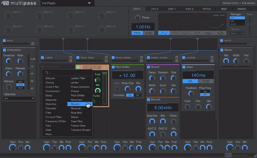Set LFO rate mode to FREE

(137, 33)
